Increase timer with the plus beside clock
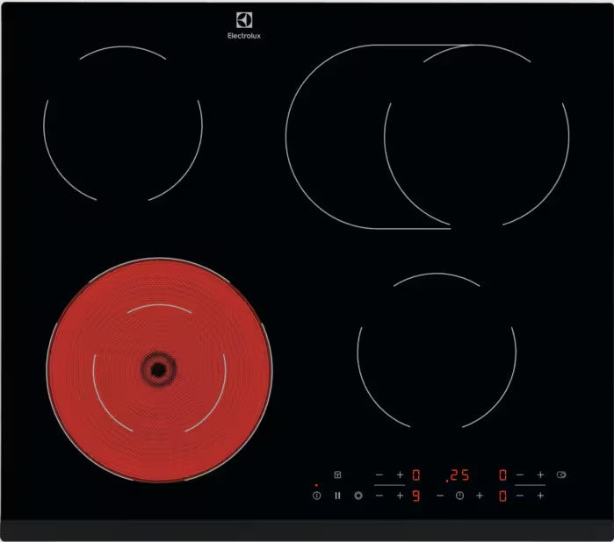This screenshot has width=614, height=542. click(x=480, y=496)
